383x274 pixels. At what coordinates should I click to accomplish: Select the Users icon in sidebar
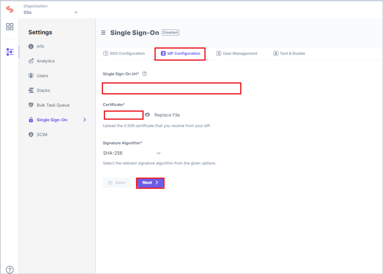(x=31, y=76)
